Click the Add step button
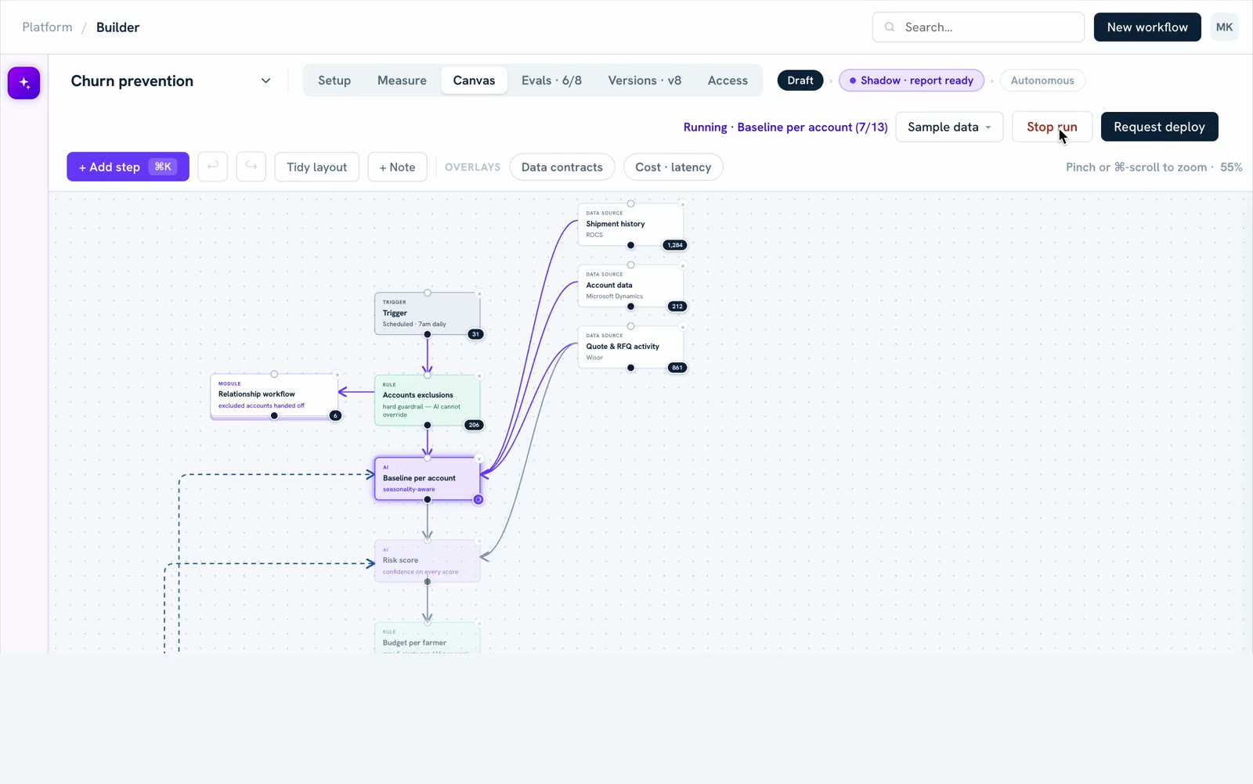The width and height of the screenshot is (1253, 784). click(128, 167)
